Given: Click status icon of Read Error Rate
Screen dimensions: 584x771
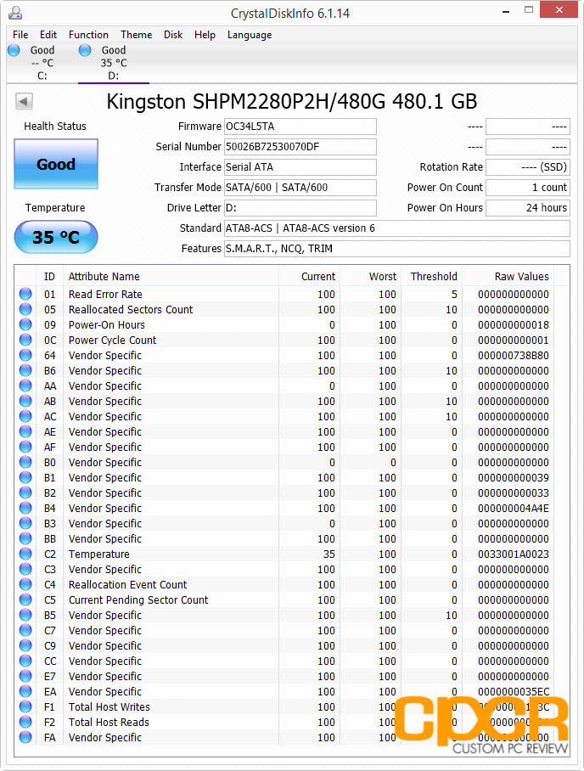Looking at the screenshot, I should coord(25,294).
